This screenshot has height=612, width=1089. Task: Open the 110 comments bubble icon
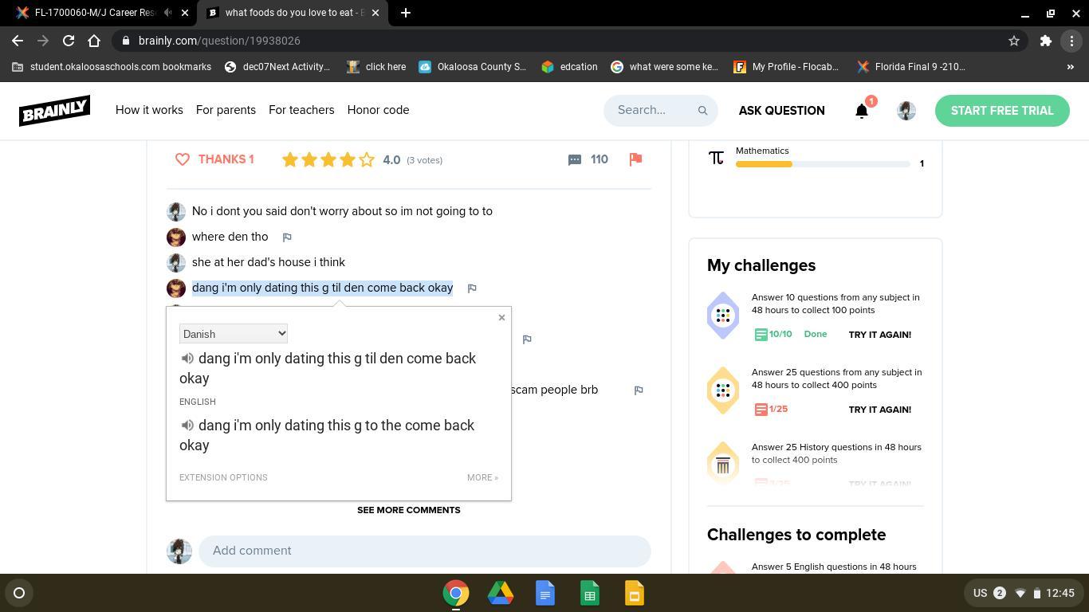(575, 159)
